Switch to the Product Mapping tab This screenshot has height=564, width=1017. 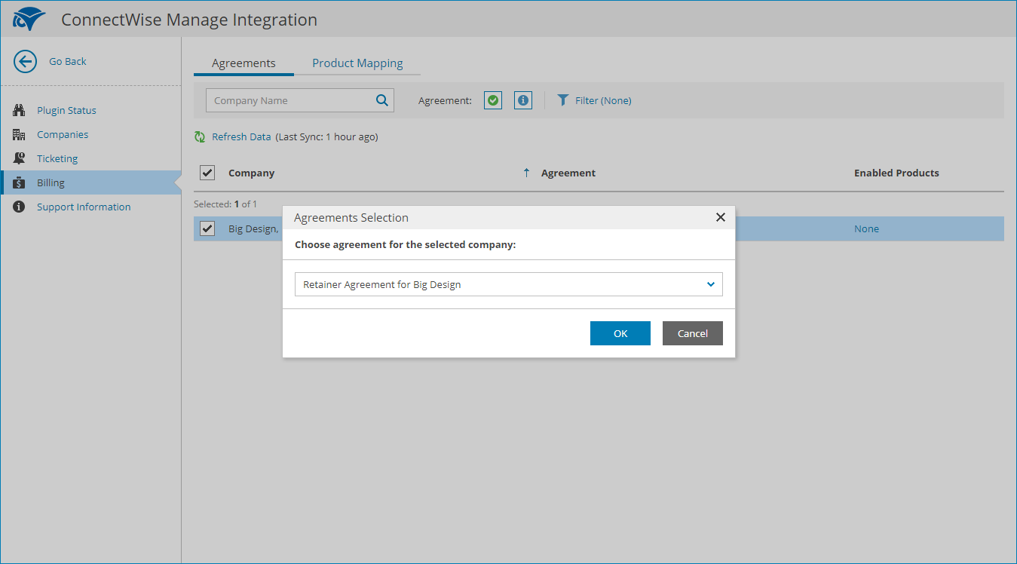click(357, 63)
